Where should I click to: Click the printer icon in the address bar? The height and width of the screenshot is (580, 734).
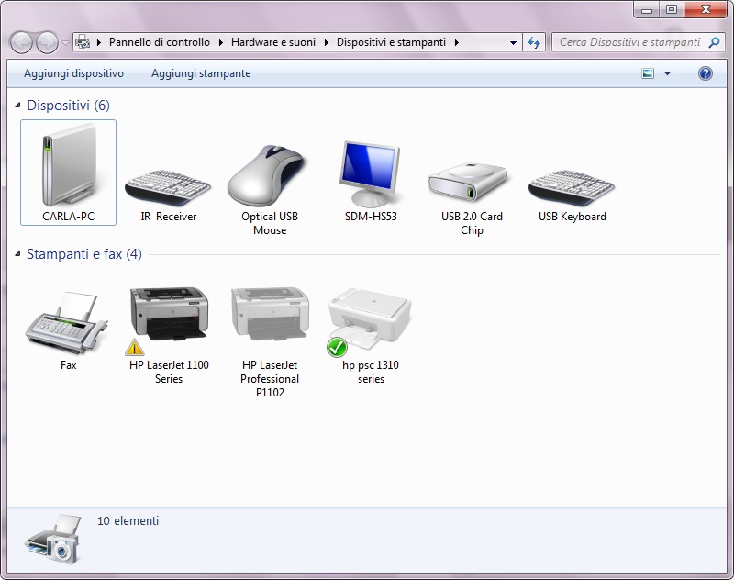point(83,42)
